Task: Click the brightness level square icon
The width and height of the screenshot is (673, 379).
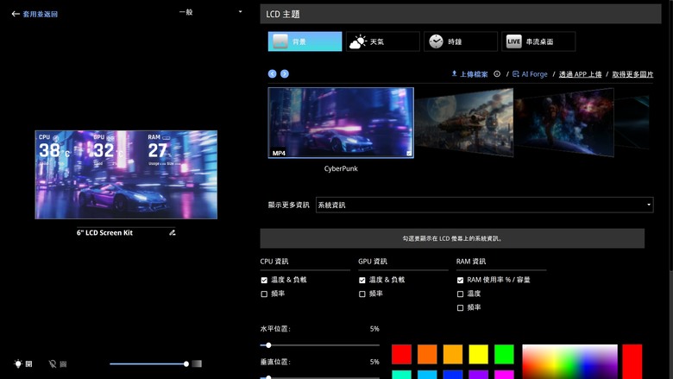Action: coord(197,364)
